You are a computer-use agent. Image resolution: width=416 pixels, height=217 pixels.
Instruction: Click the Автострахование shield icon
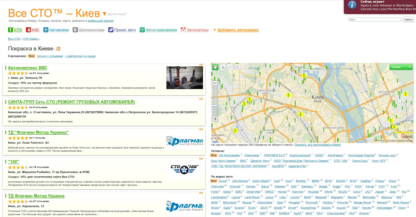click(142, 30)
